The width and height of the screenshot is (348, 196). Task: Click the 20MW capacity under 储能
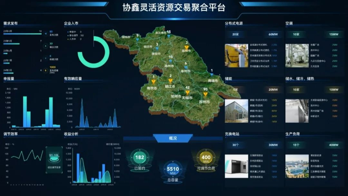point(273,90)
